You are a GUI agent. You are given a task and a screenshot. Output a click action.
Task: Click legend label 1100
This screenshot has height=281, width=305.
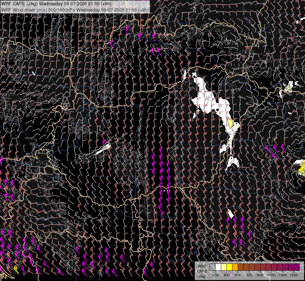[271, 275]
